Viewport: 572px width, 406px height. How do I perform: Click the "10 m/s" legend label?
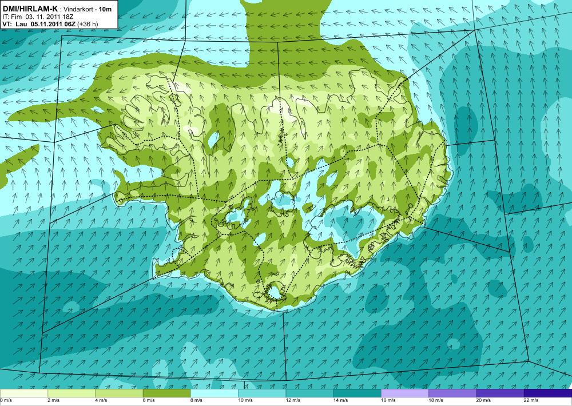[245, 400]
